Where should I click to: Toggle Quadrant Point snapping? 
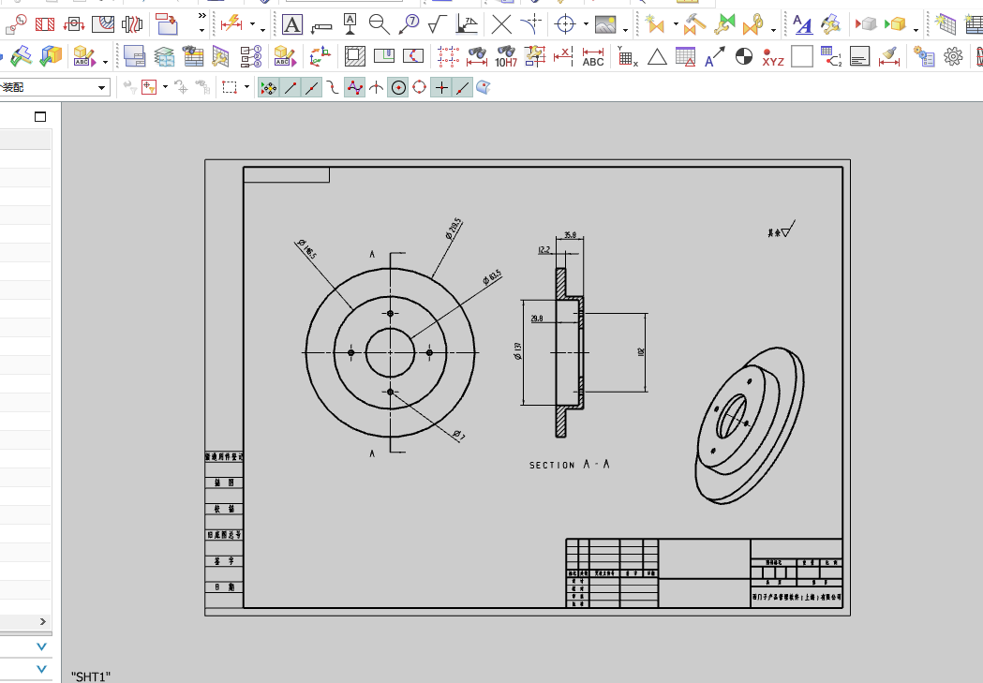click(420, 88)
